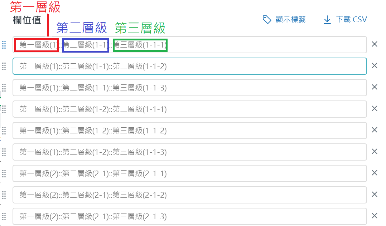Delete the row ending in 第三層級(2-1-2)
Viewport: 386px width, 226px height.
[x=375, y=195]
